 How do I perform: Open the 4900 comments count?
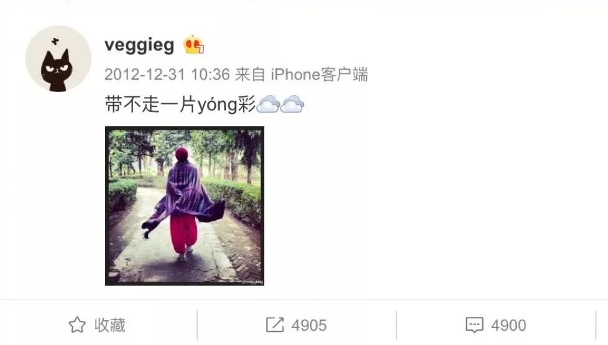(x=509, y=325)
